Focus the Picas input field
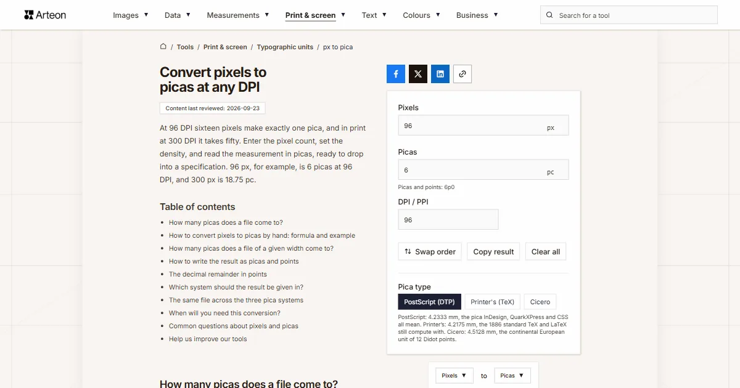 pyautogui.click(x=483, y=169)
